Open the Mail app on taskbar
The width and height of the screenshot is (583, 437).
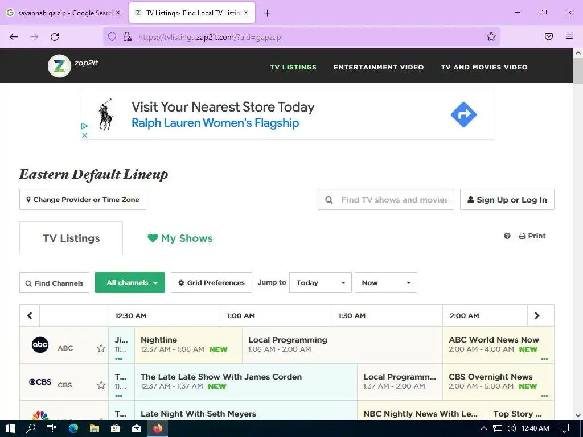(x=137, y=428)
